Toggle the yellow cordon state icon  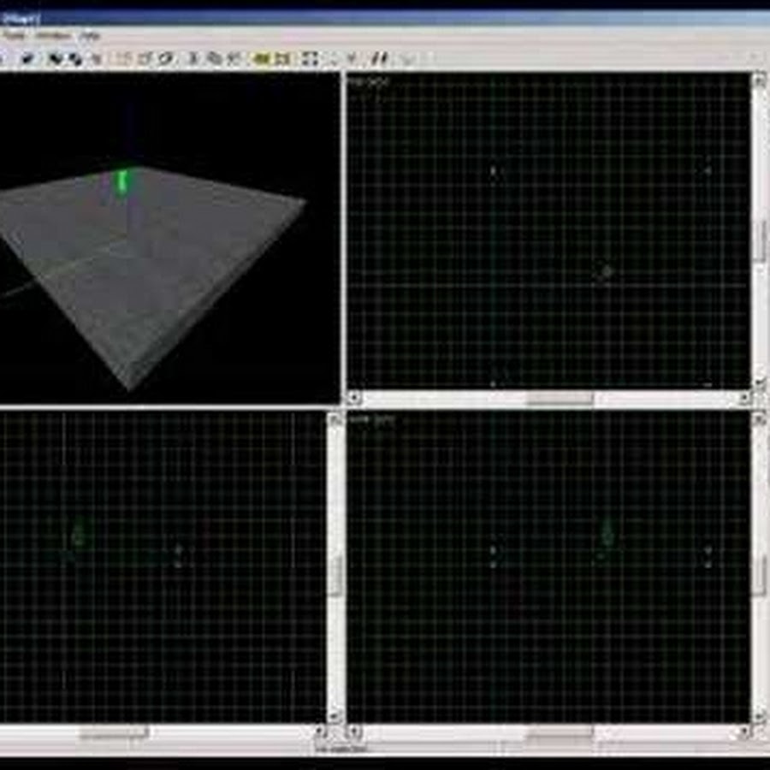(263, 58)
